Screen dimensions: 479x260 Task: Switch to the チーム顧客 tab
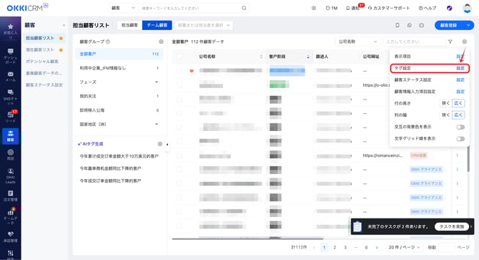pos(157,25)
